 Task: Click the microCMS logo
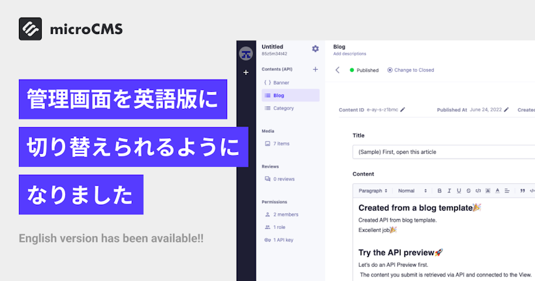(x=70, y=29)
